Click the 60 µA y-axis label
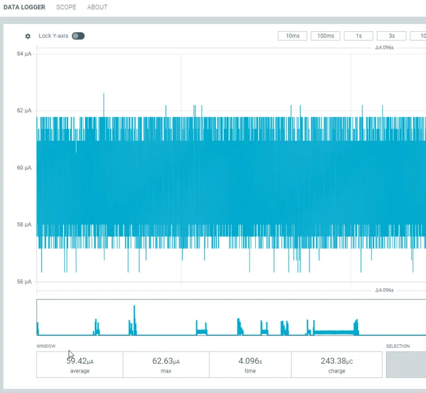This screenshot has width=426, height=393. pyautogui.click(x=24, y=168)
